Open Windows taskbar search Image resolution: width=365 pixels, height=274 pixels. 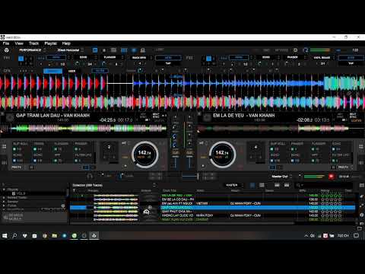[14, 236]
